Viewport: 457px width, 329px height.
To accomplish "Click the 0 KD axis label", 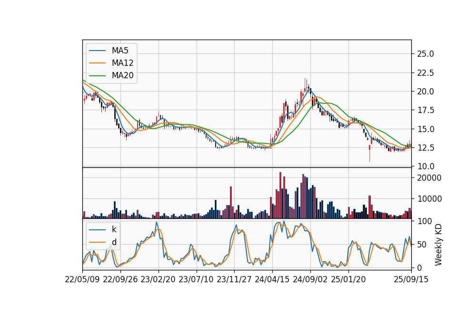I will (420, 267).
